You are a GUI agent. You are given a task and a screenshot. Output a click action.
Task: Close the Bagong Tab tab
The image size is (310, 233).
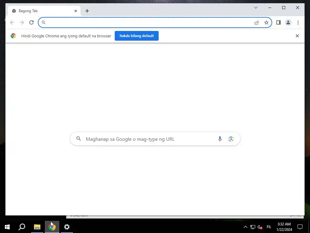75,11
